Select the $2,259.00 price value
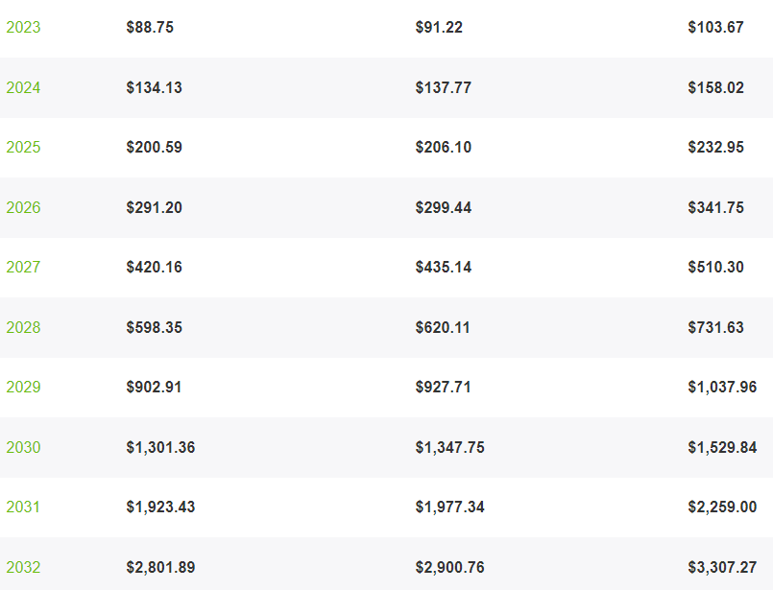Viewport: 773px width, 590px height. click(x=722, y=507)
